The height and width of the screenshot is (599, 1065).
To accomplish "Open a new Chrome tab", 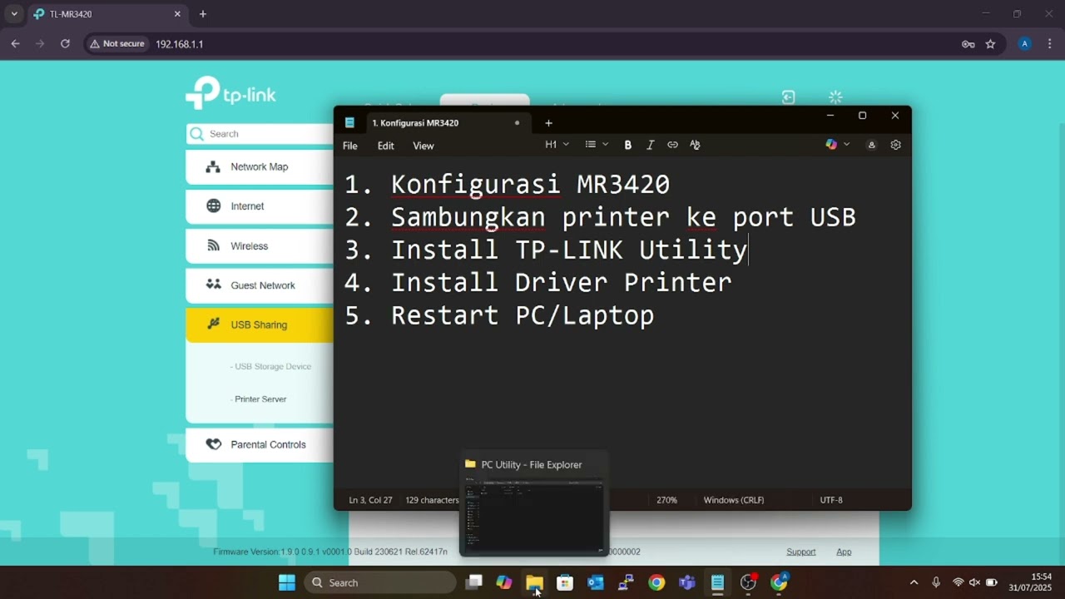I will tap(203, 14).
